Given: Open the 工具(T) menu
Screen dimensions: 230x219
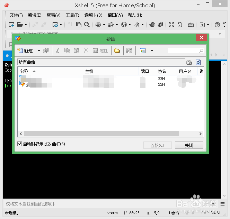Looking at the screenshot, I should 72,15.
